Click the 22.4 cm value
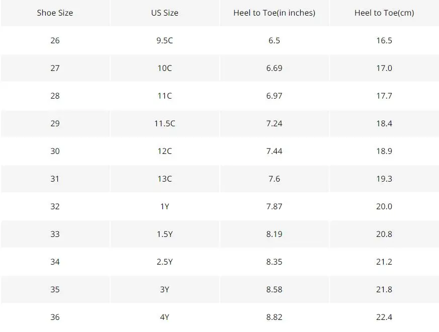Viewport: 439px width, 332px height. (384, 317)
